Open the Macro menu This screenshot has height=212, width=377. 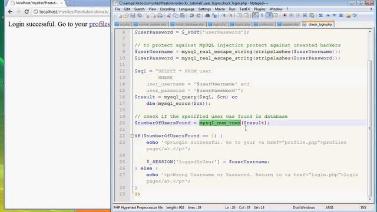tap(220, 9)
